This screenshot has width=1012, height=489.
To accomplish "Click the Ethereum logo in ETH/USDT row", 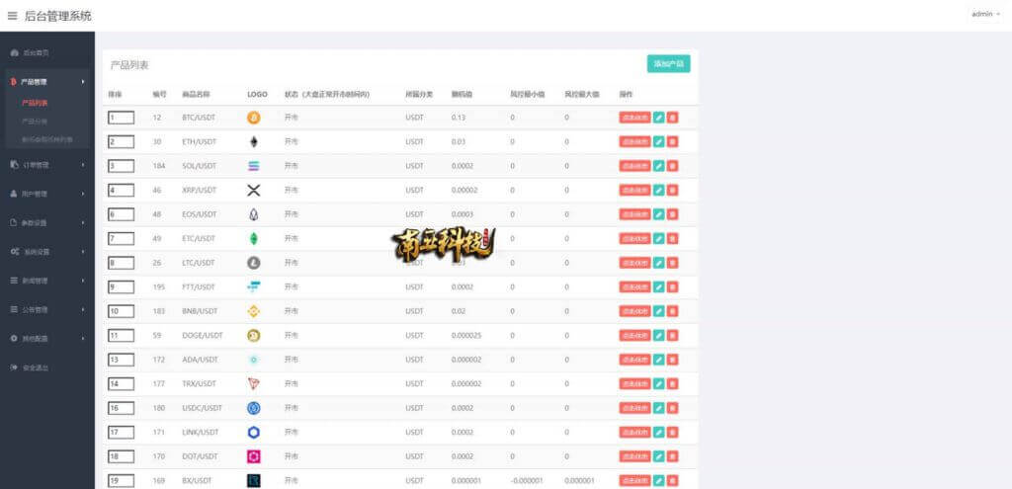I will point(254,142).
